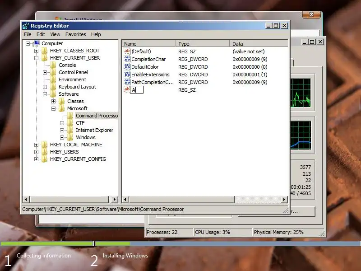Click the Internet Explorer folder icon
361x271 pixels.
click(x=70, y=130)
